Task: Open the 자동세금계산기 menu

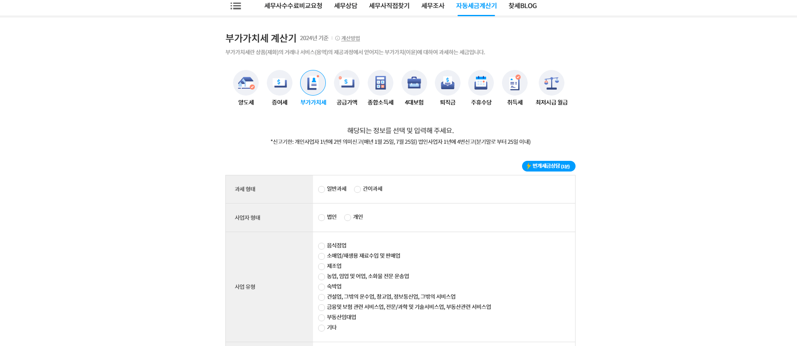Action: (x=476, y=6)
